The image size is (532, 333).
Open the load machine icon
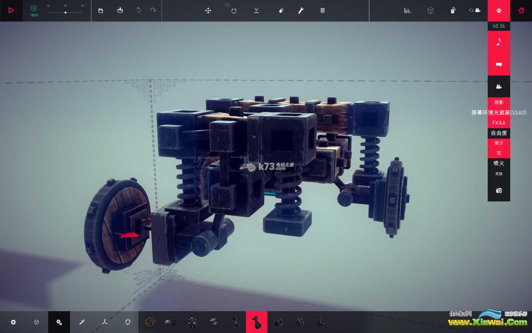120,10
